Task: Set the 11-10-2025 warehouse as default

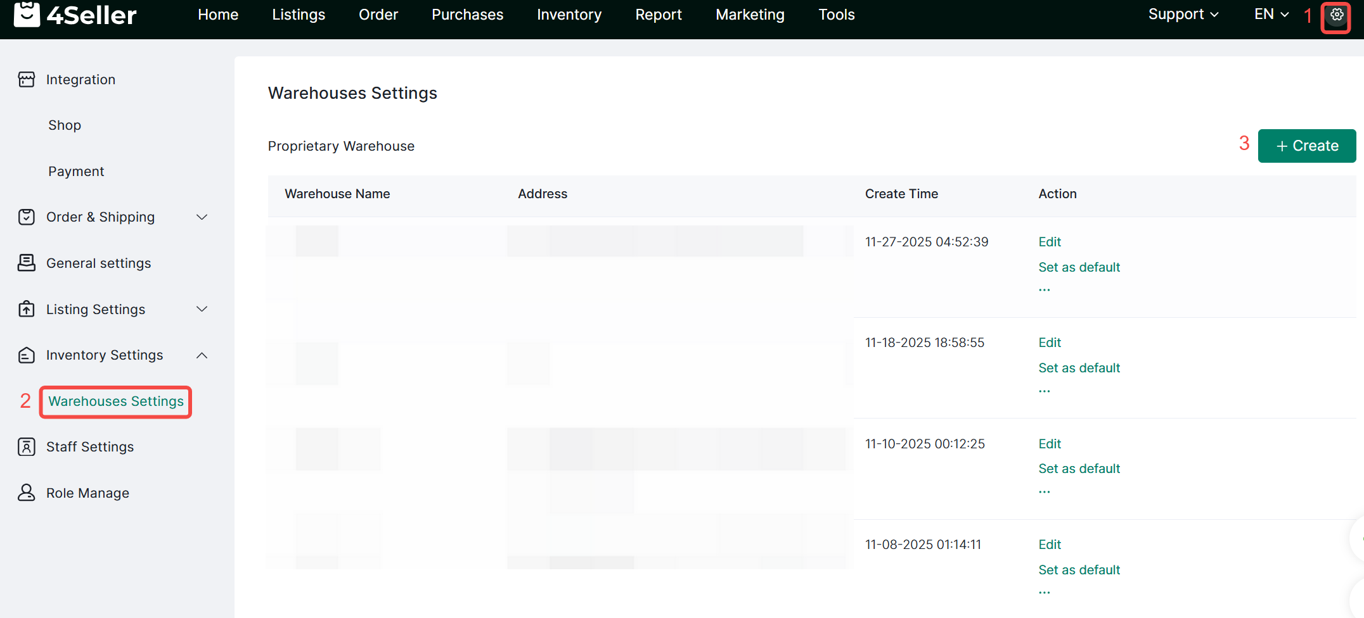Action: coord(1079,469)
